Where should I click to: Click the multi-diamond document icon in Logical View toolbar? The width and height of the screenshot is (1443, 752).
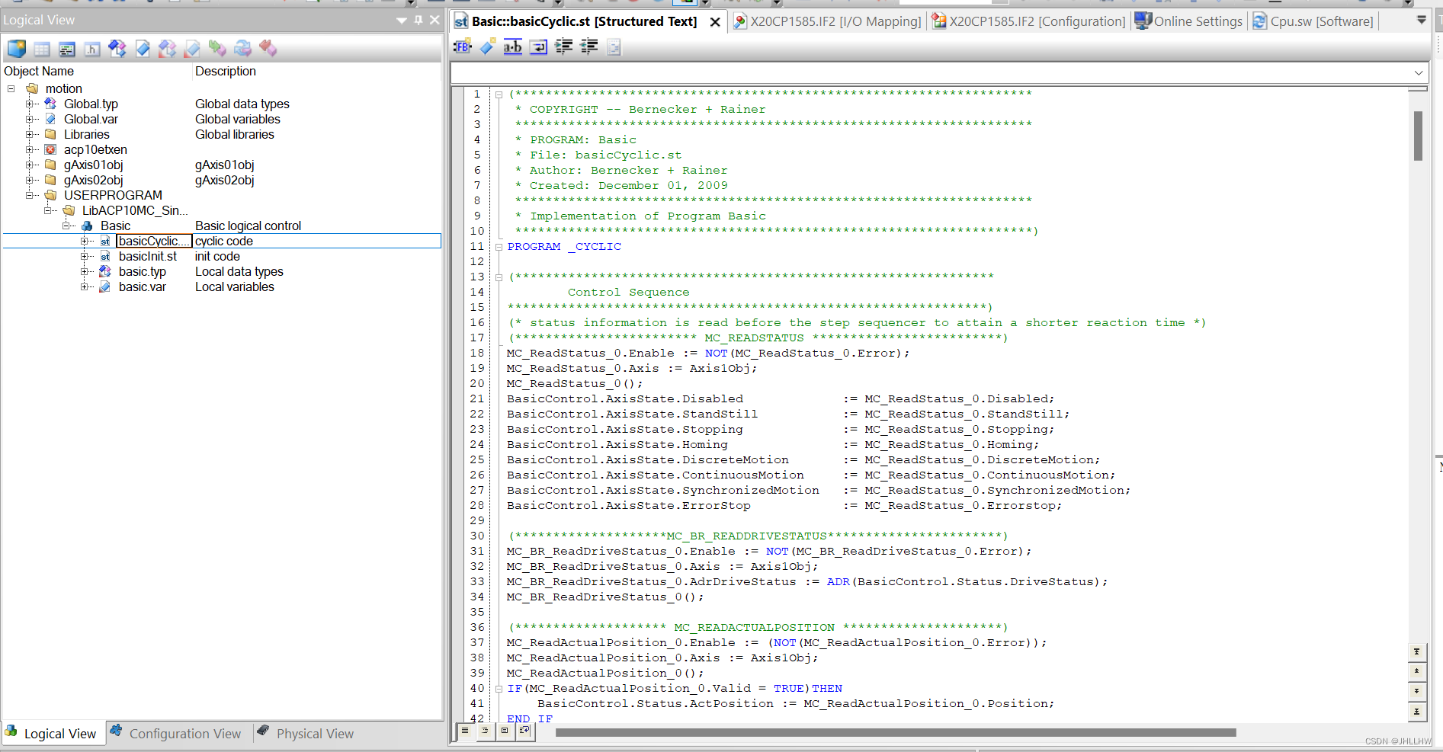click(117, 49)
